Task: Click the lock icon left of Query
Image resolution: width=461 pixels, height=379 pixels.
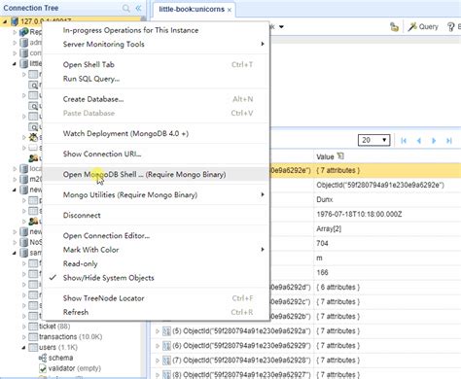Action: 394,27
